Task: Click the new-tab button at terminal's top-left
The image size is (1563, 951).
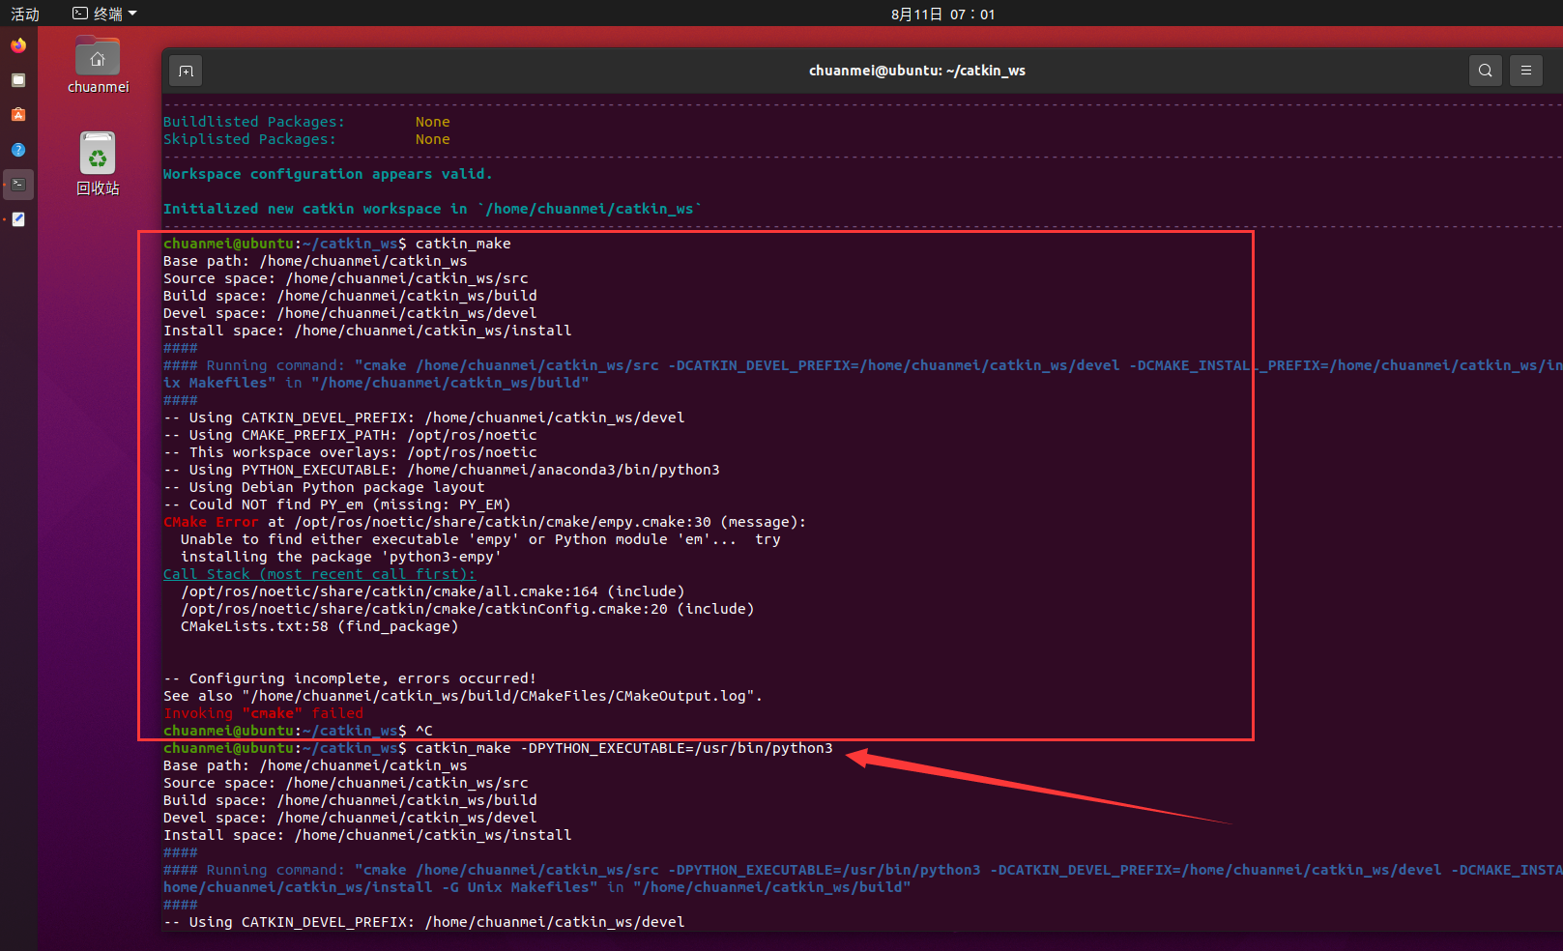Action: pyautogui.click(x=185, y=70)
